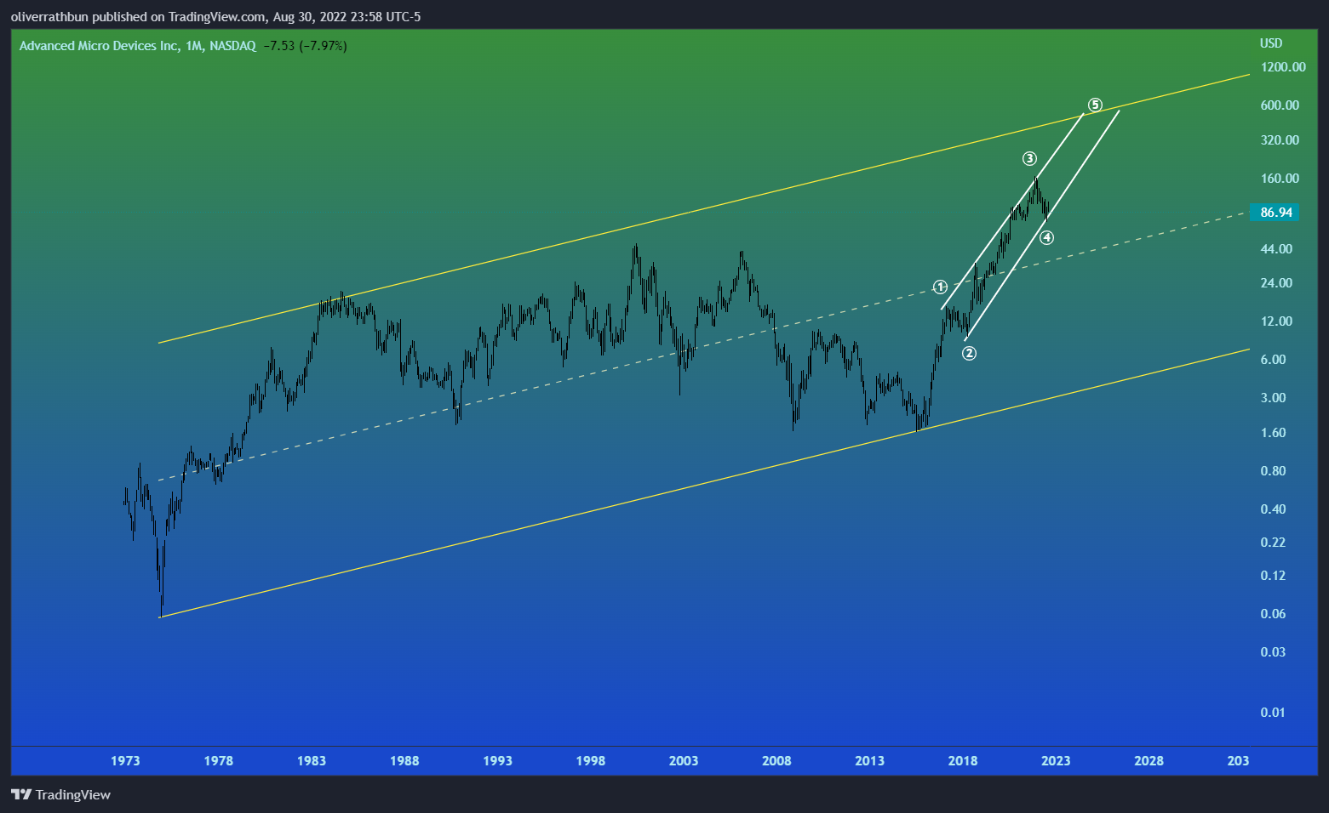1329x813 pixels.
Task: Click the 1983 date axis label
Action: tap(312, 761)
